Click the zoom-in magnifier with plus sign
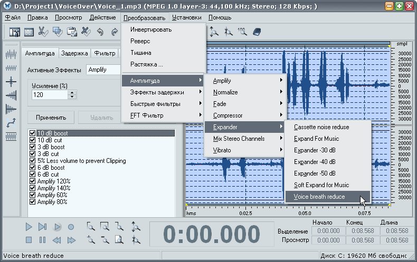This screenshot has height=262, width=417. tap(91, 240)
